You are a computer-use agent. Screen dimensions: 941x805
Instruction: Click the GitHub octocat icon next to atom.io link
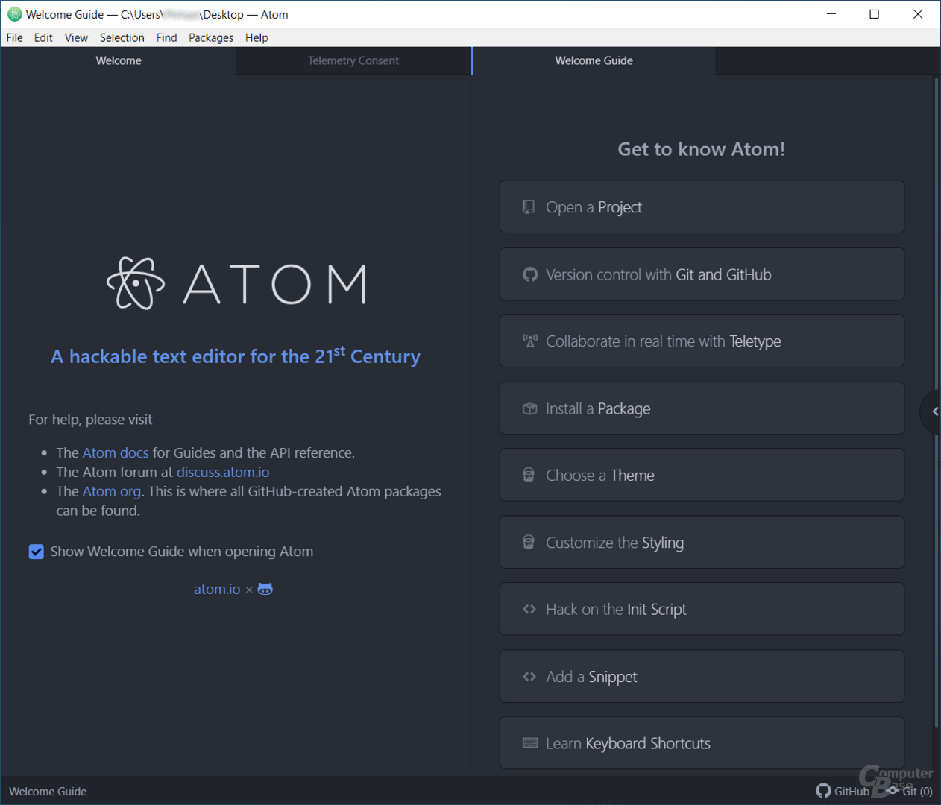(x=265, y=589)
